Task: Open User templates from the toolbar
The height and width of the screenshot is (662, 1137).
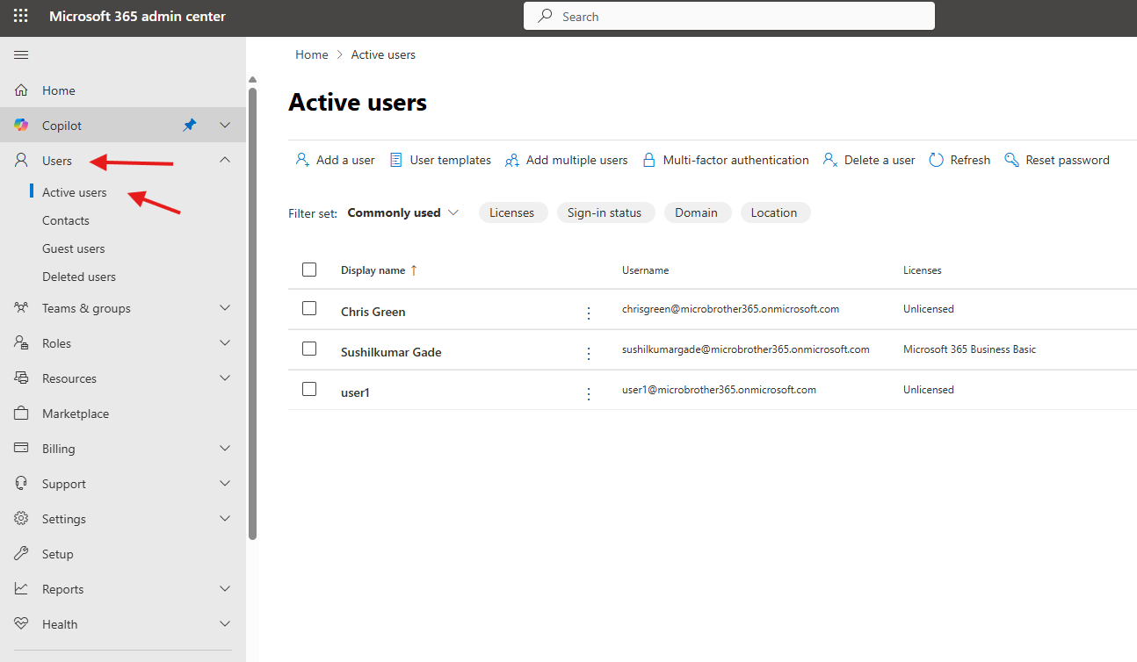Action: tap(440, 160)
